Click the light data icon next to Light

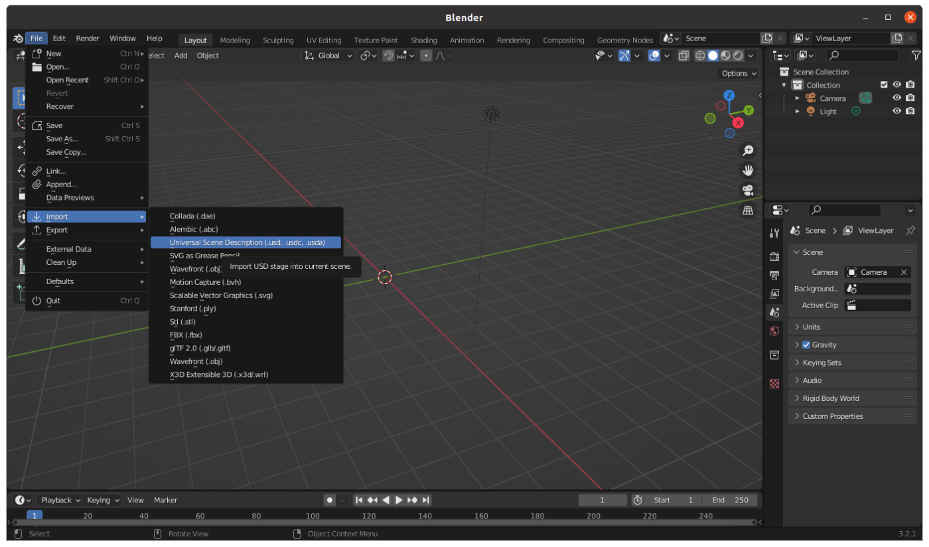click(856, 112)
